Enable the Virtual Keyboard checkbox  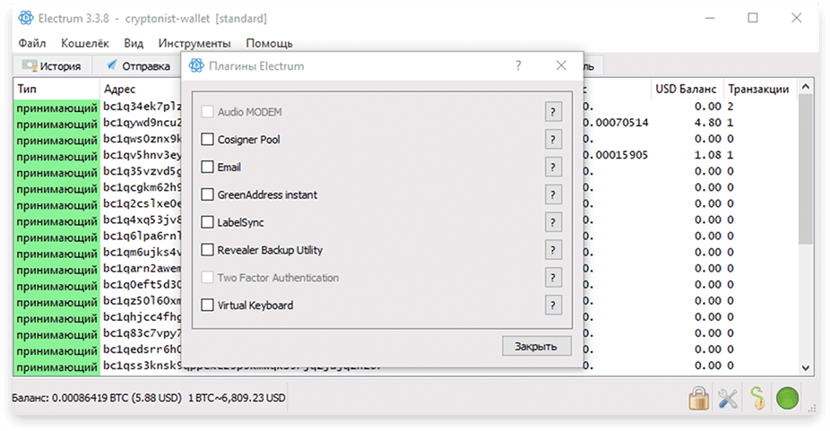pyautogui.click(x=208, y=305)
